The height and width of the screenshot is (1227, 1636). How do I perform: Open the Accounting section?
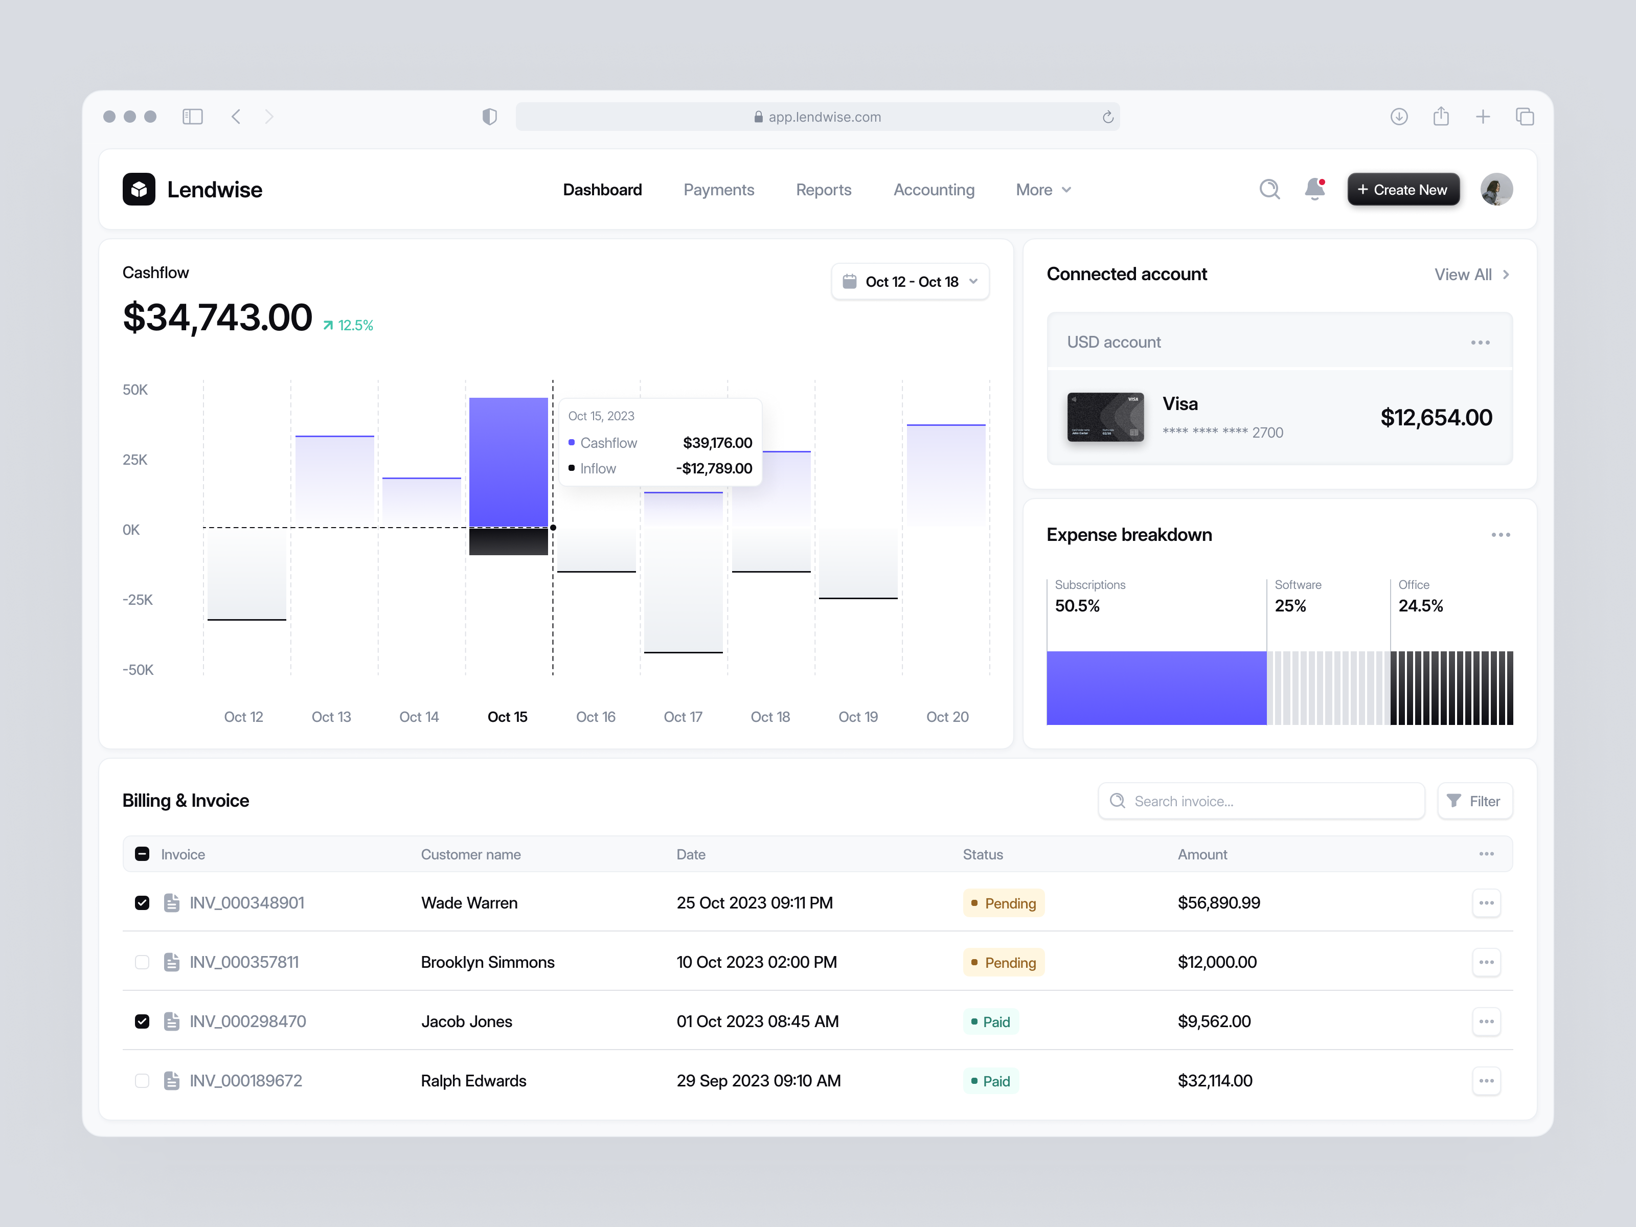coord(934,189)
